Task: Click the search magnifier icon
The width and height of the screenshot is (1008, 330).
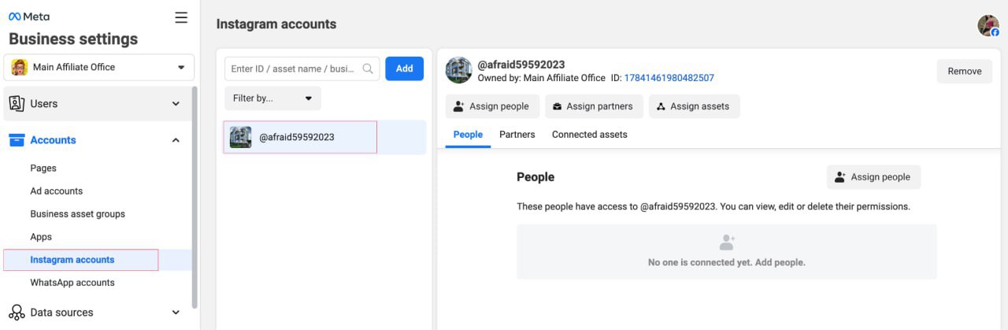Action: [368, 69]
